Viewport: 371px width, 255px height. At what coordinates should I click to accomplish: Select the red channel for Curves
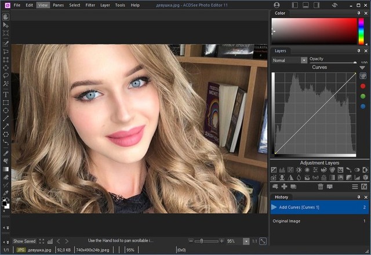click(x=363, y=86)
